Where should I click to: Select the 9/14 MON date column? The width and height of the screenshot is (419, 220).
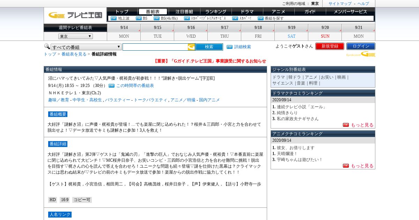click(124, 32)
